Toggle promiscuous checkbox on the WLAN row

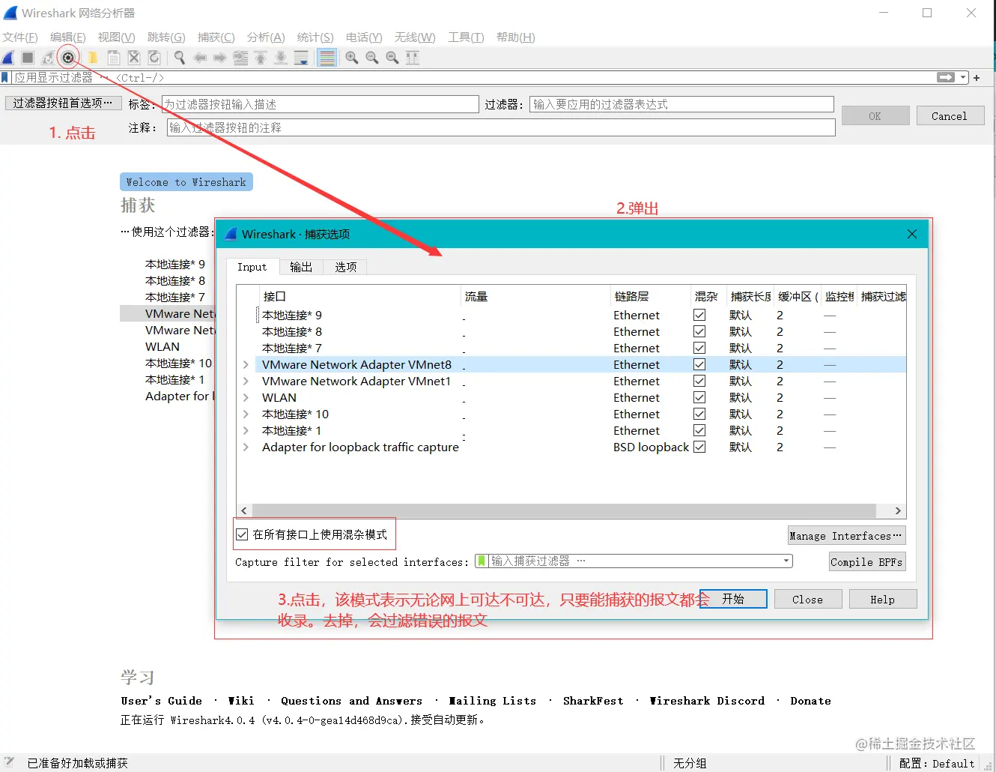tap(699, 397)
